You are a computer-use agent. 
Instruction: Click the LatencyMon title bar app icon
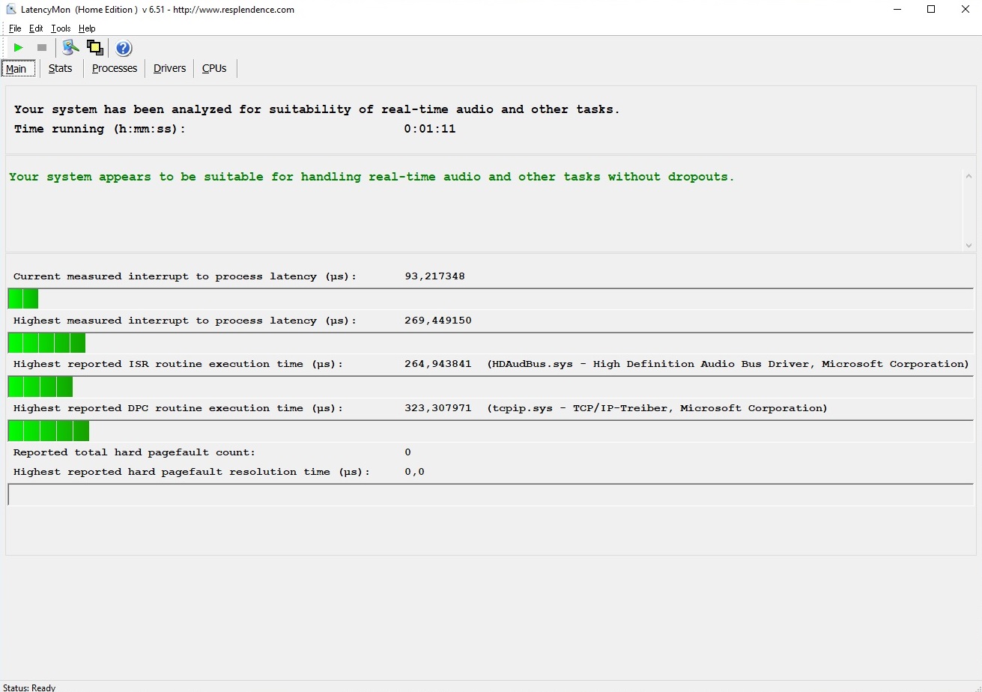(11, 10)
